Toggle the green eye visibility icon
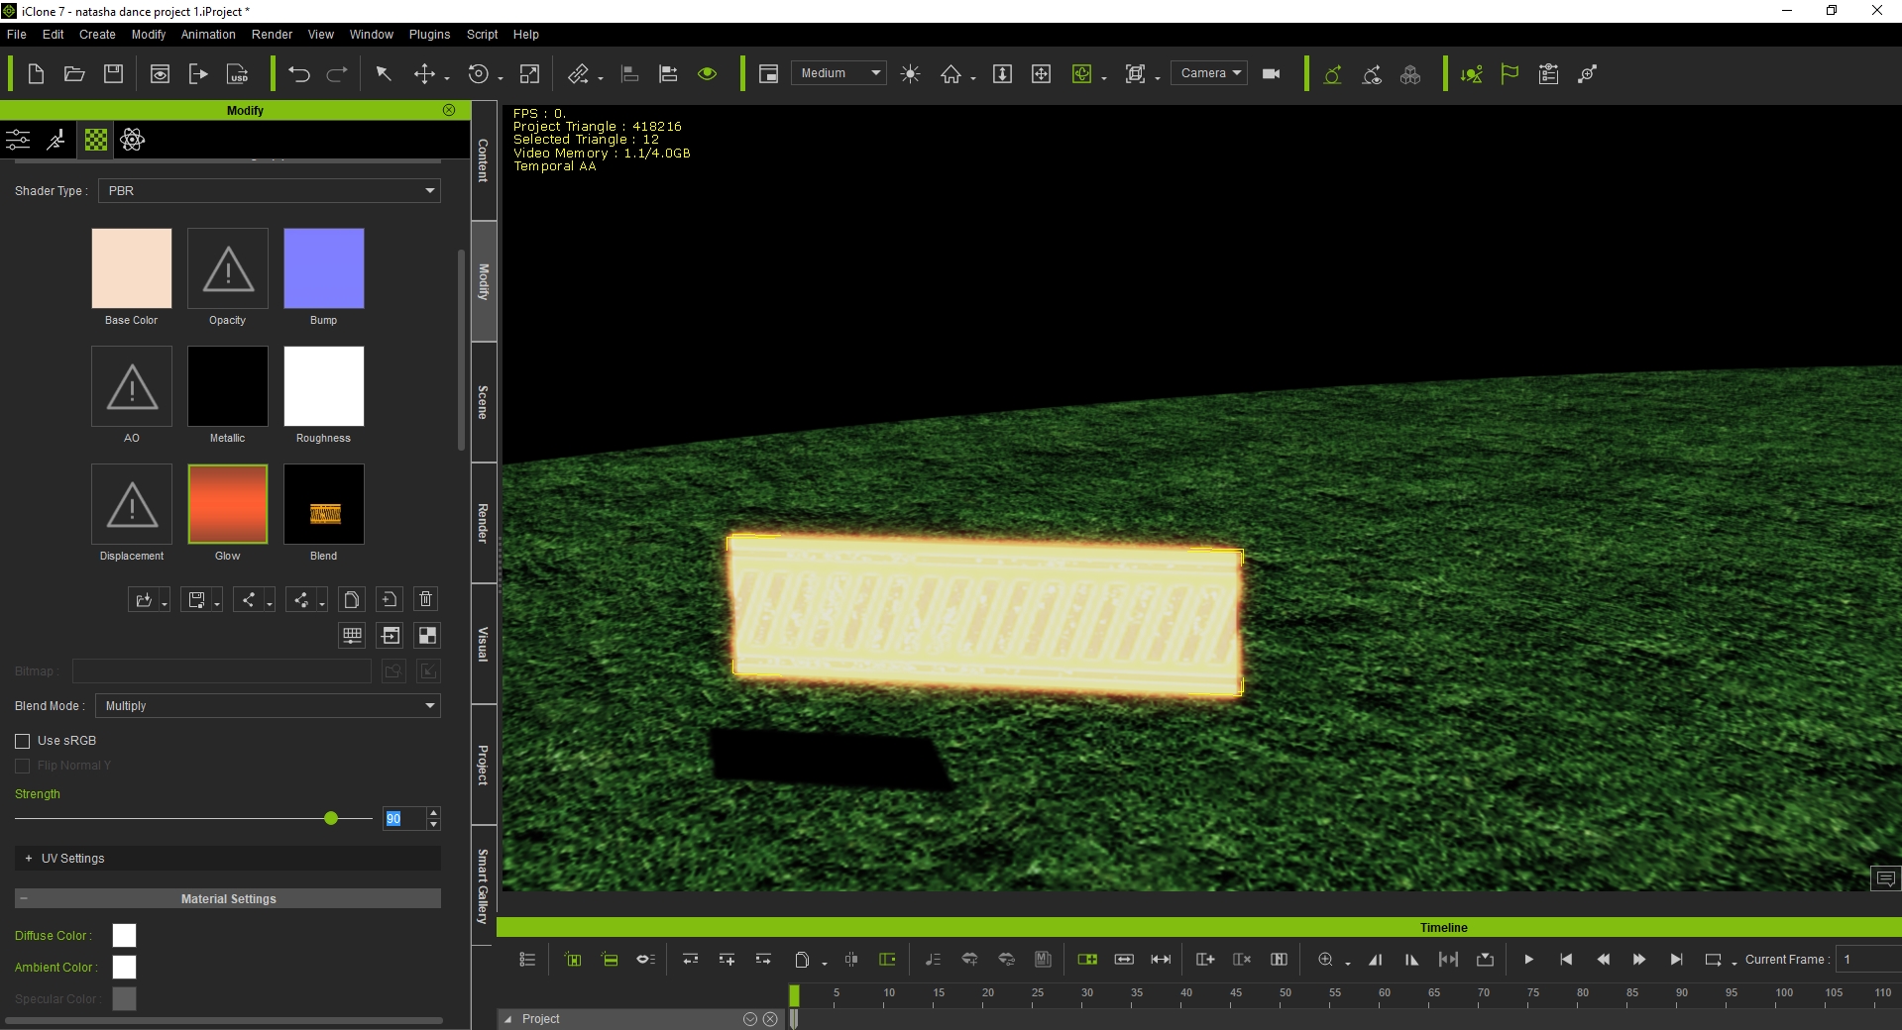 click(x=707, y=74)
